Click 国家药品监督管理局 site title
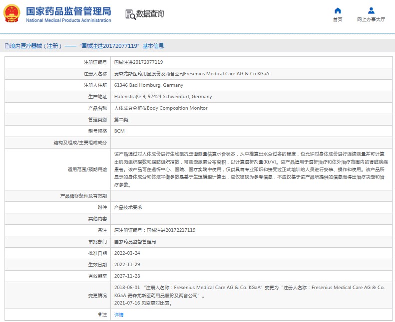Viewport: 395px width, 322px height. pyautogui.click(x=68, y=11)
